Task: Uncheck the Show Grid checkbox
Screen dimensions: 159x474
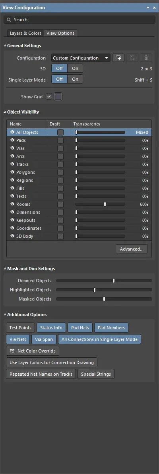Action: (49, 97)
